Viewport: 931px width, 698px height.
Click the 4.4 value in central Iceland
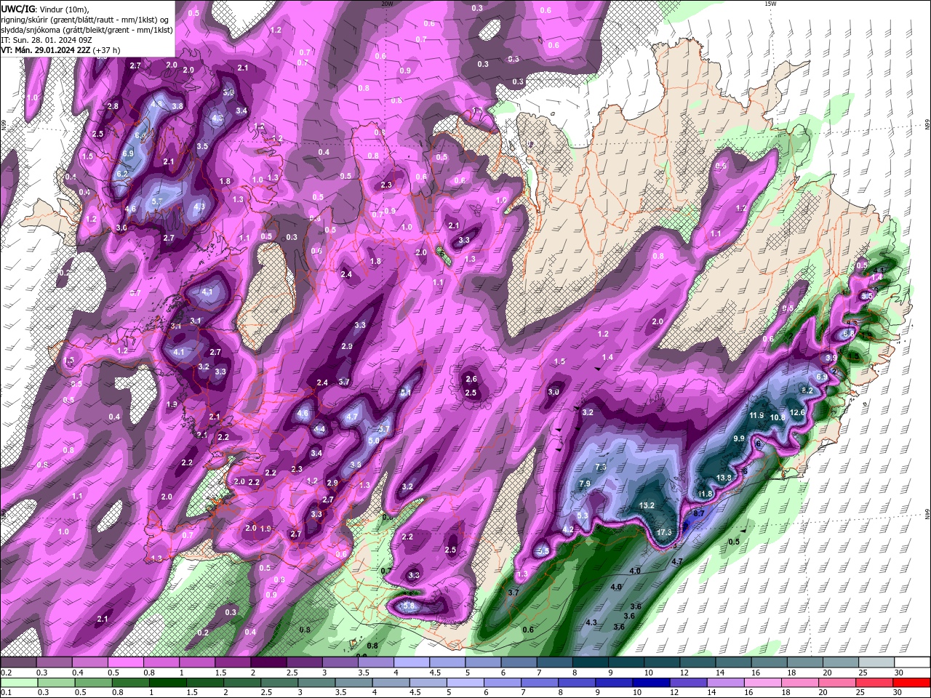coord(319,430)
